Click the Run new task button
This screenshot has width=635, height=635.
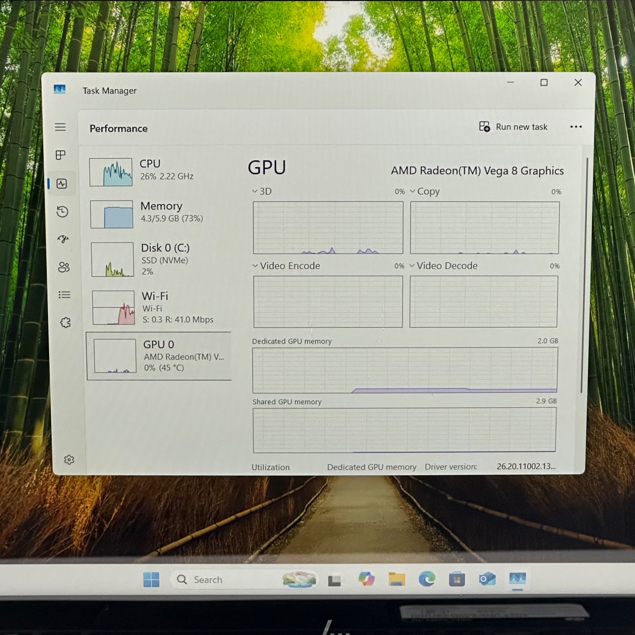click(513, 127)
